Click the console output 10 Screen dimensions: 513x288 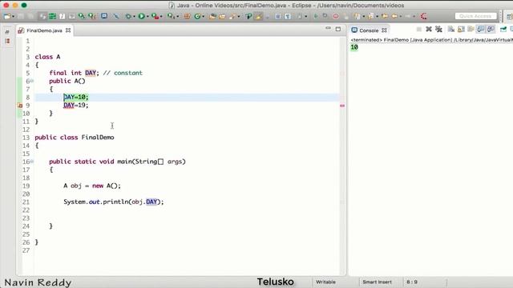[354, 47]
